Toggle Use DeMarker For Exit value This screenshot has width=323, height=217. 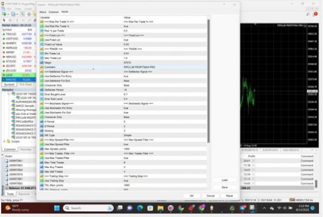(x=126, y=81)
